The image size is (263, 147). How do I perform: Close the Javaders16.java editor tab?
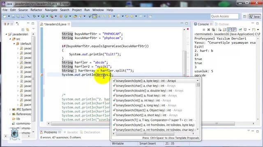coord(69,24)
